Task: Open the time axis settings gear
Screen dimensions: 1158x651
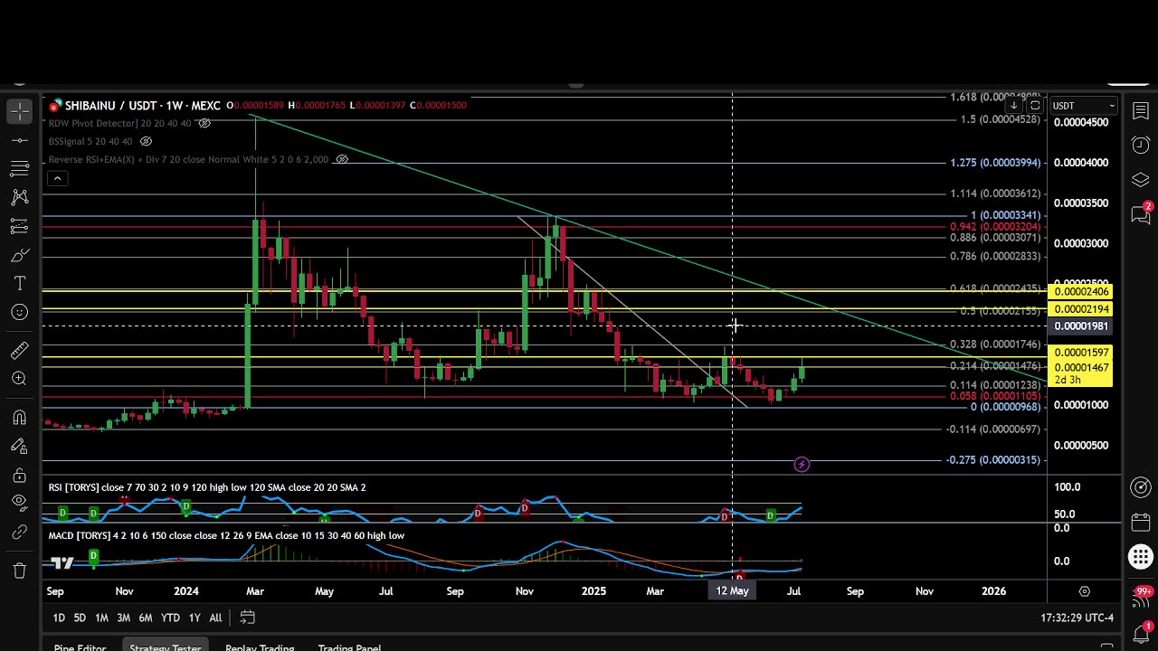Action: click(1084, 591)
